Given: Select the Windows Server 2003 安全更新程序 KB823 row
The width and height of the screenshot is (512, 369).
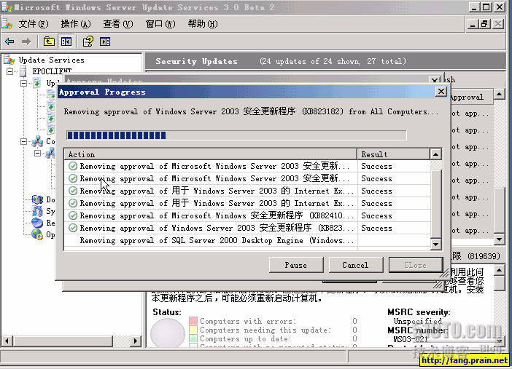Looking at the screenshot, I should click(247, 229).
